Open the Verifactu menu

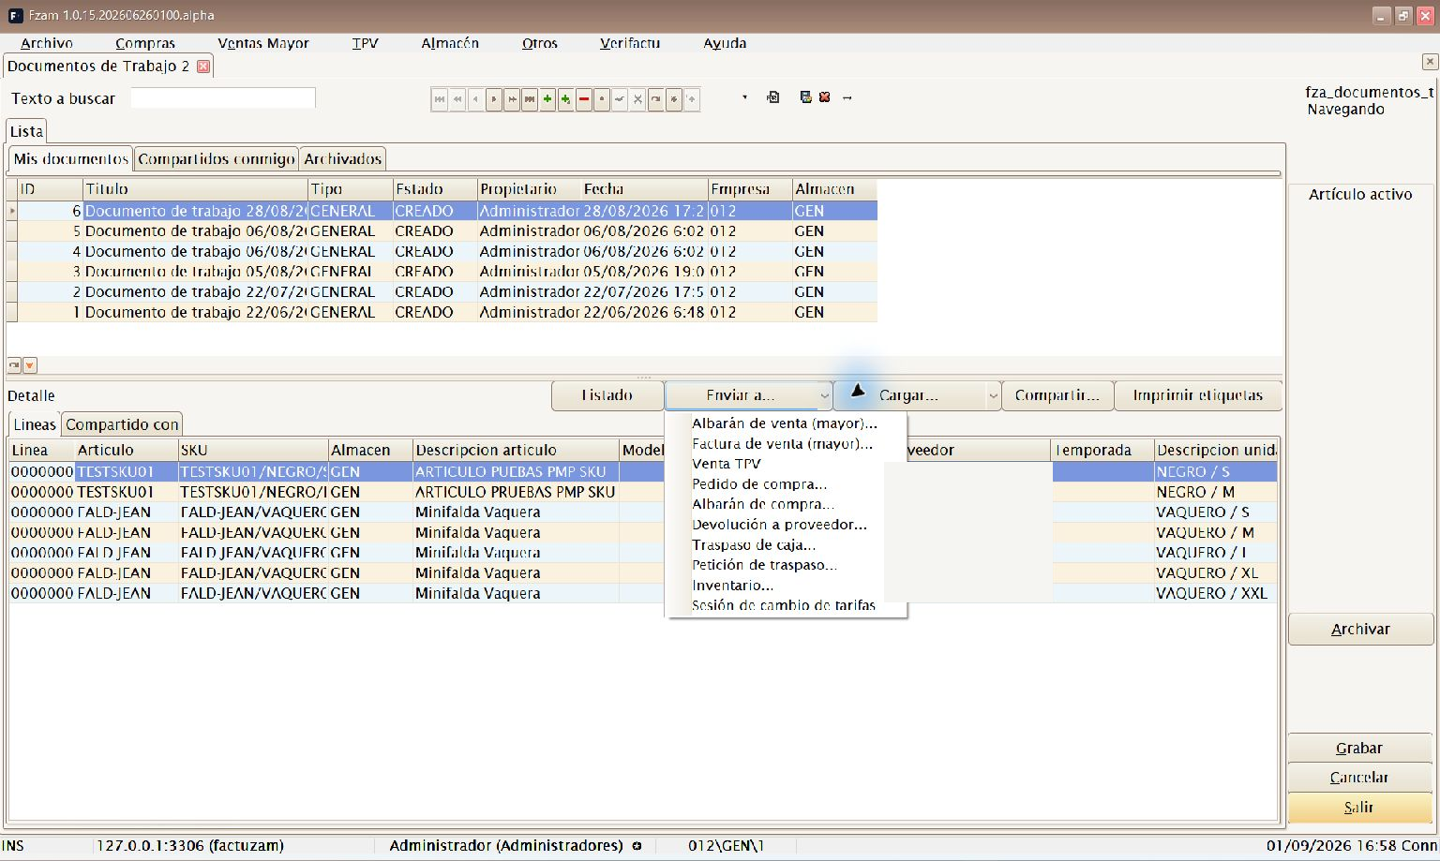[630, 43]
